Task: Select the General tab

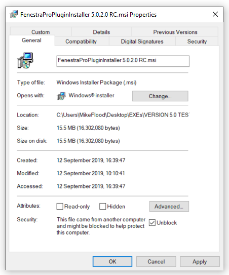Action: pyautogui.click(x=31, y=41)
